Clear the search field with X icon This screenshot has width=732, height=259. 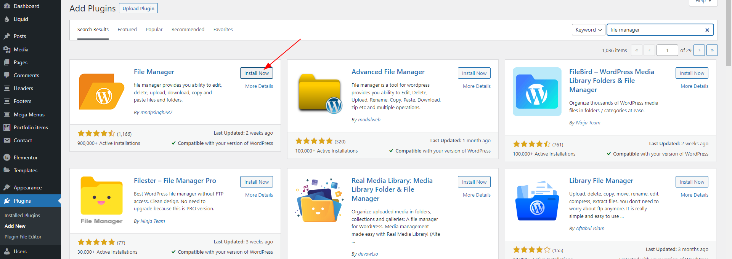coord(707,30)
